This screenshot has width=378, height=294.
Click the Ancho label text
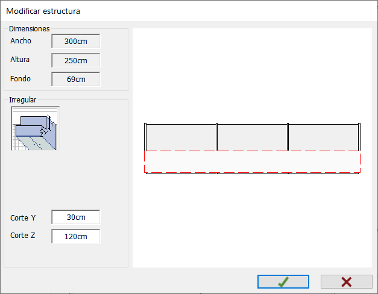pos(20,41)
